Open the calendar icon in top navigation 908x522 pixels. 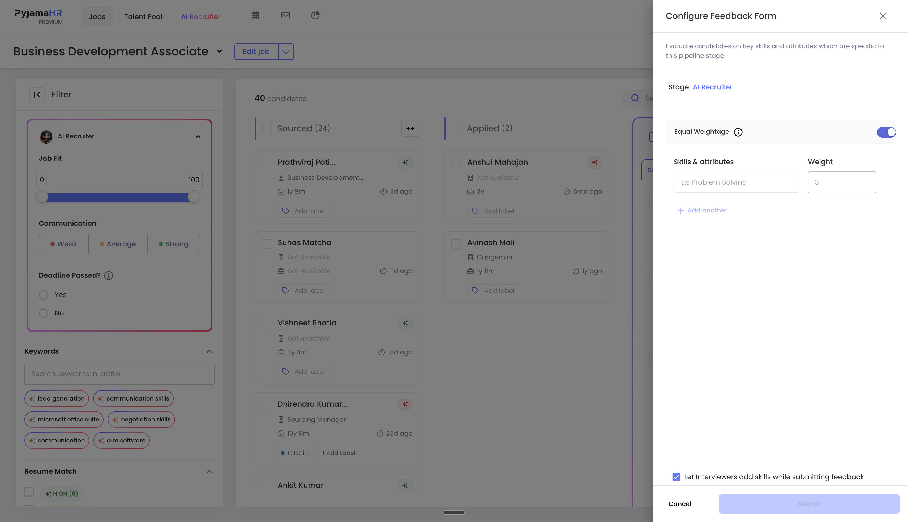point(255,15)
